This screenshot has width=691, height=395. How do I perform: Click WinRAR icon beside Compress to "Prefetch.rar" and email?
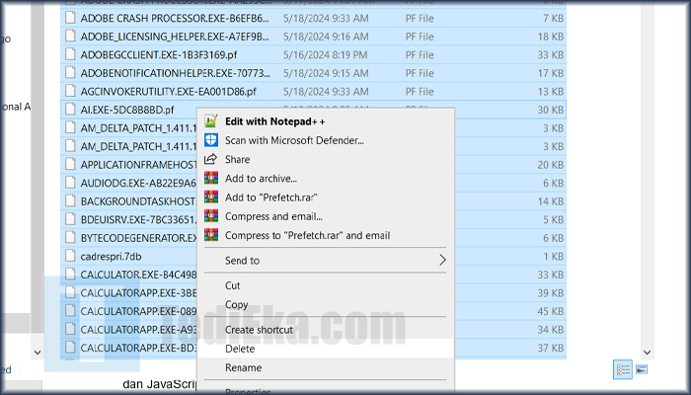[211, 235]
